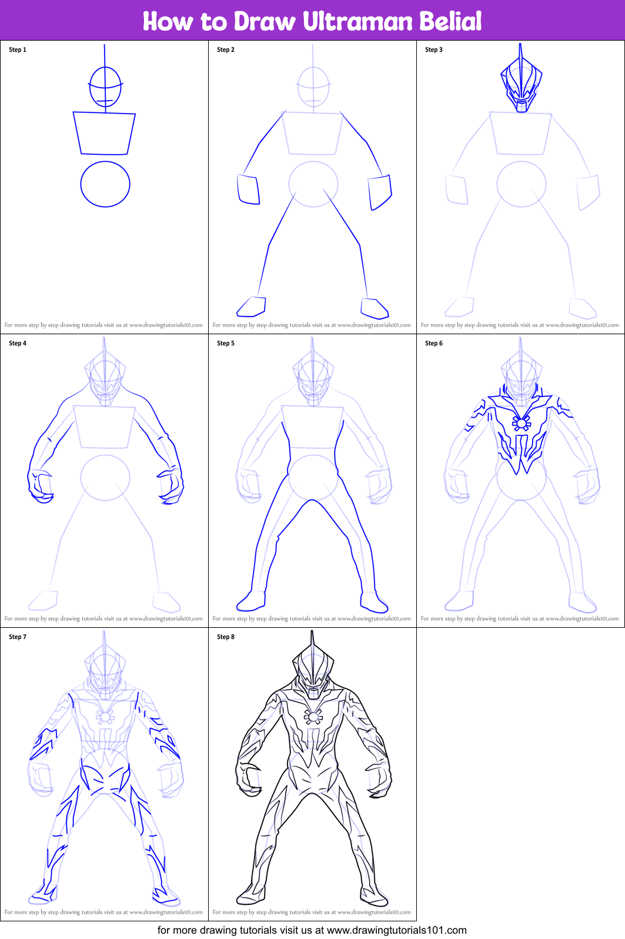The image size is (625, 939).
Task: Click the website caption under Step 7
Action: (x=103, y=912)
